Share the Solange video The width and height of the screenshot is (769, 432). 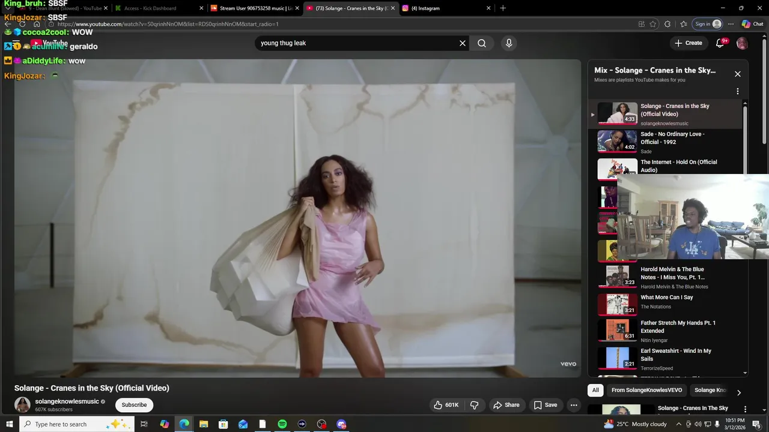[x=506, y=405]
